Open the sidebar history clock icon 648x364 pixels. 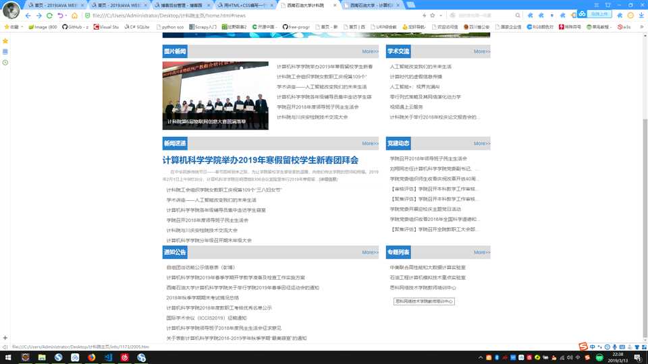[x=5, y=63]
